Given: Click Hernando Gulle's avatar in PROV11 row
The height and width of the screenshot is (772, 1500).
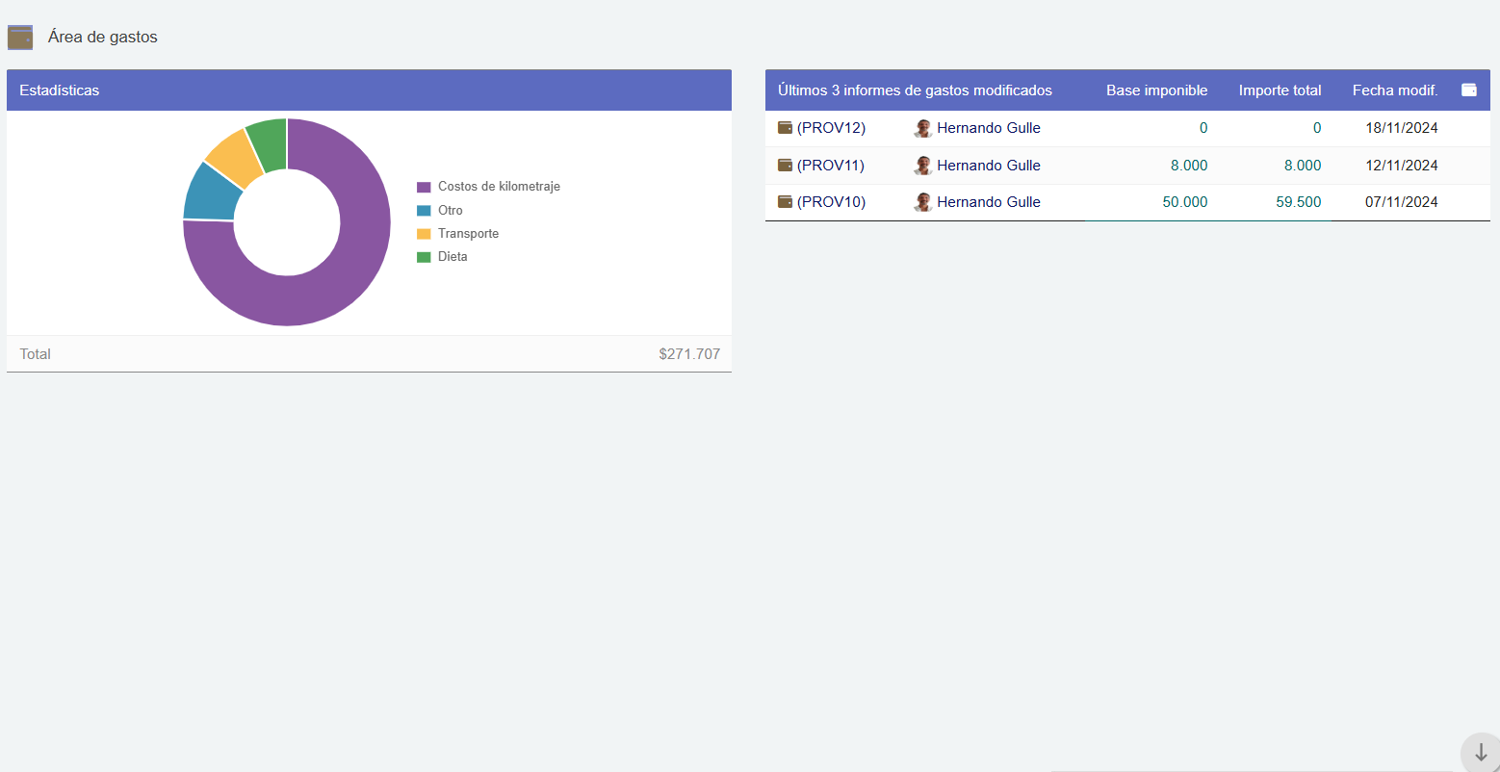Looking at the screenshot, I should [x=923, y=166].
